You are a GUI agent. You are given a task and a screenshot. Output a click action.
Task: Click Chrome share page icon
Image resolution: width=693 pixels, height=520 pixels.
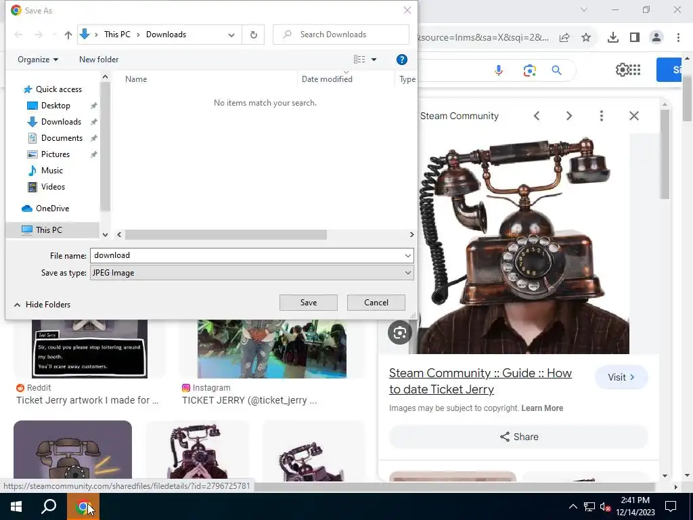(564, 38)
